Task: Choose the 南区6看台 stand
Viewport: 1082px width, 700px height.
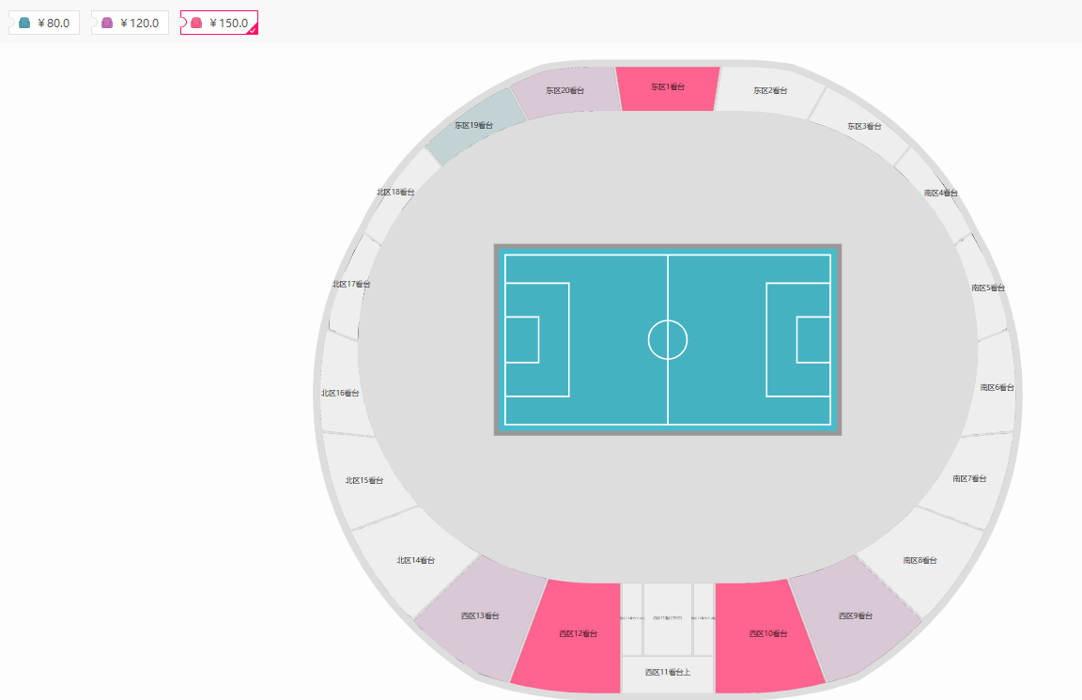Action: (997, 387)
